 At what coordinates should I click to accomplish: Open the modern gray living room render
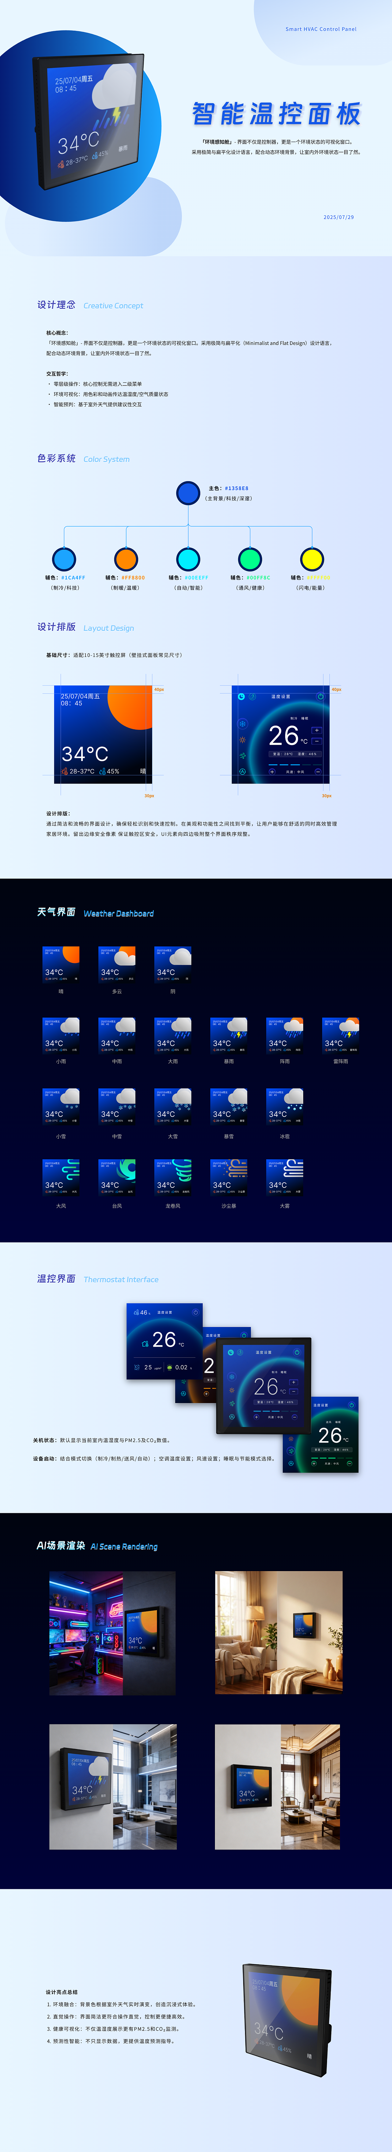tap(113, 1787)
